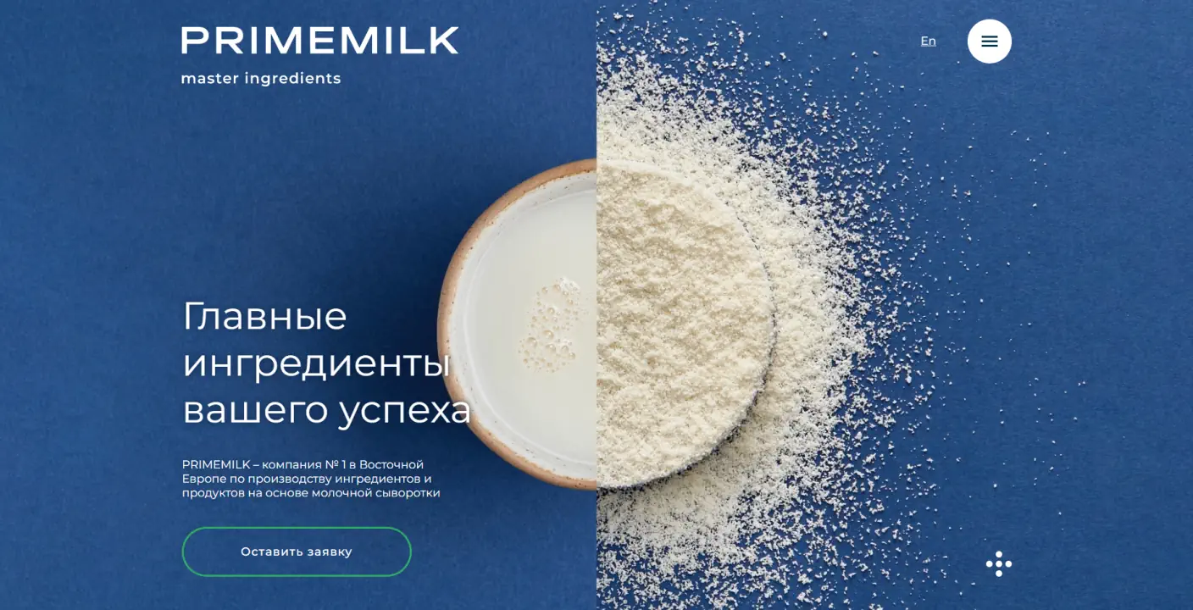Click the powder-filled half of bowl
Image resolution: width=1193 pixels, height=610 pixels.
pyautogui.click(x=682, y=326)
